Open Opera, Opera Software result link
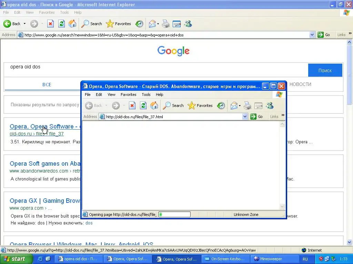This screenshot has height=264, width=353. tap(45, 126)
